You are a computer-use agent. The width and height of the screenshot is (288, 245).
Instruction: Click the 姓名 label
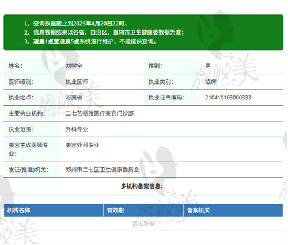coord(16,66)
